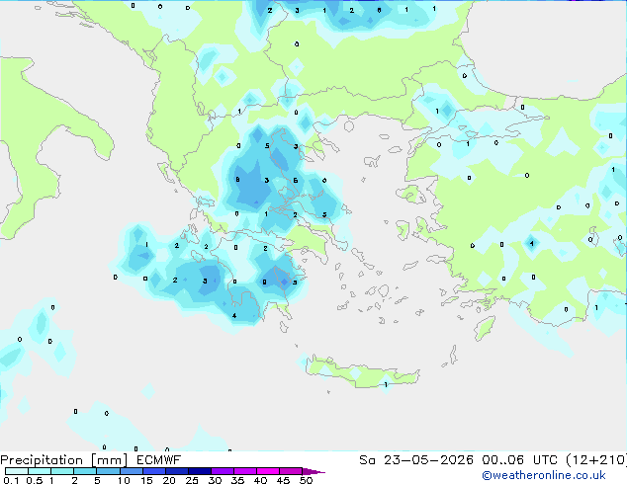Click the '40' legend scale label

click(260, 480)
